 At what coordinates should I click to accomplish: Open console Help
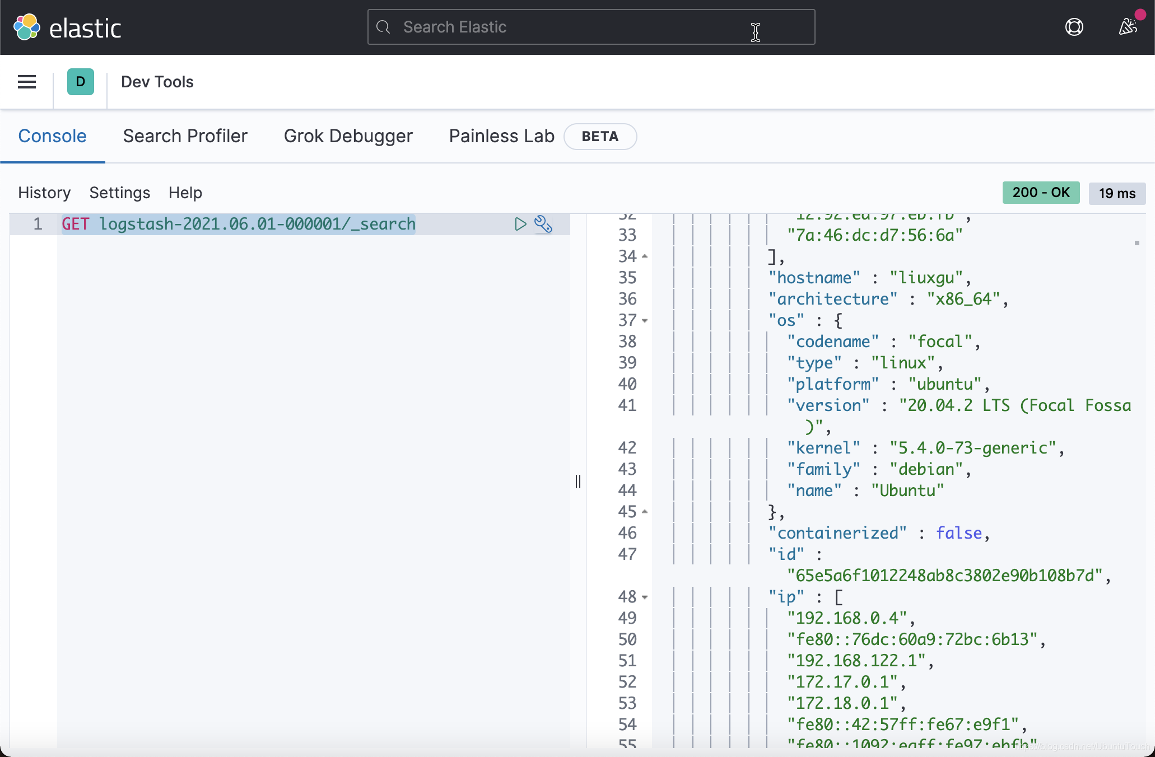click(185, 193)
